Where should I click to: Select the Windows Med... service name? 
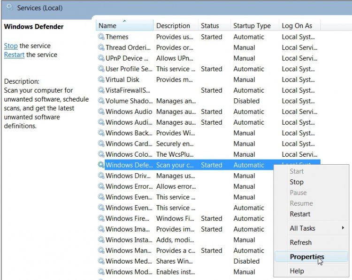[129, 261]
